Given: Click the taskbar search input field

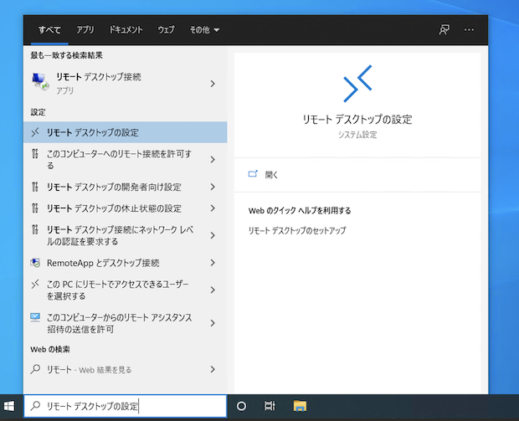Looking at the screenshot, I should click(125, 406).
